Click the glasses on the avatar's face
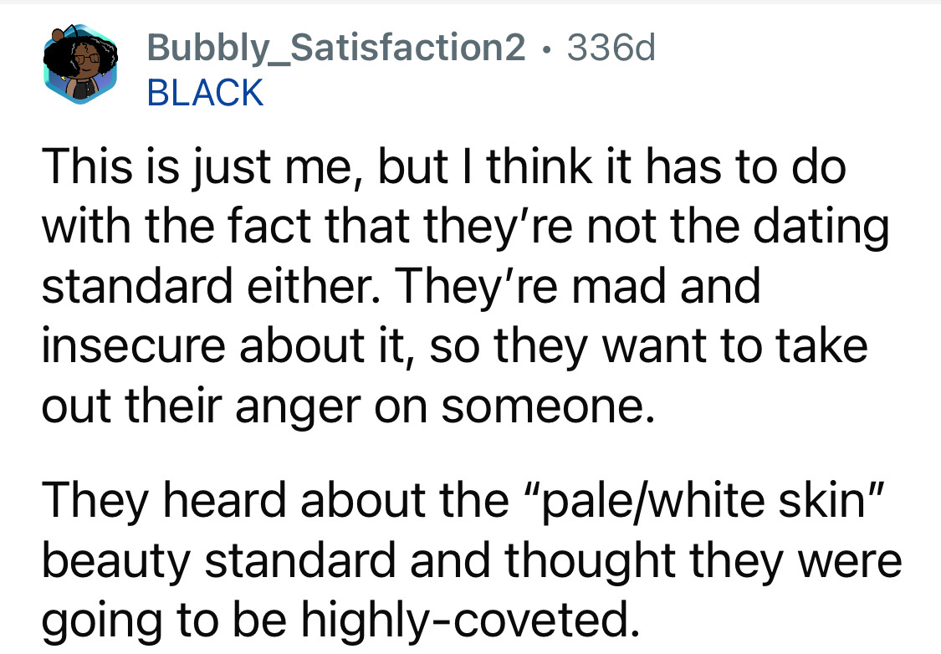 pyautogui.click(x=88, y=59)
